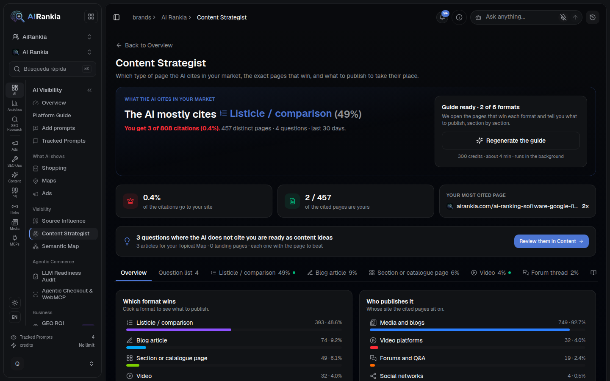Expand the user profile menu chevron
The image size is (610, 381).
[91, 364]
